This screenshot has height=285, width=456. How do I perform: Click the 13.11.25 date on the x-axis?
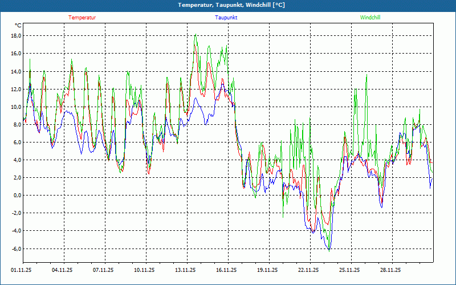point(185,271)
